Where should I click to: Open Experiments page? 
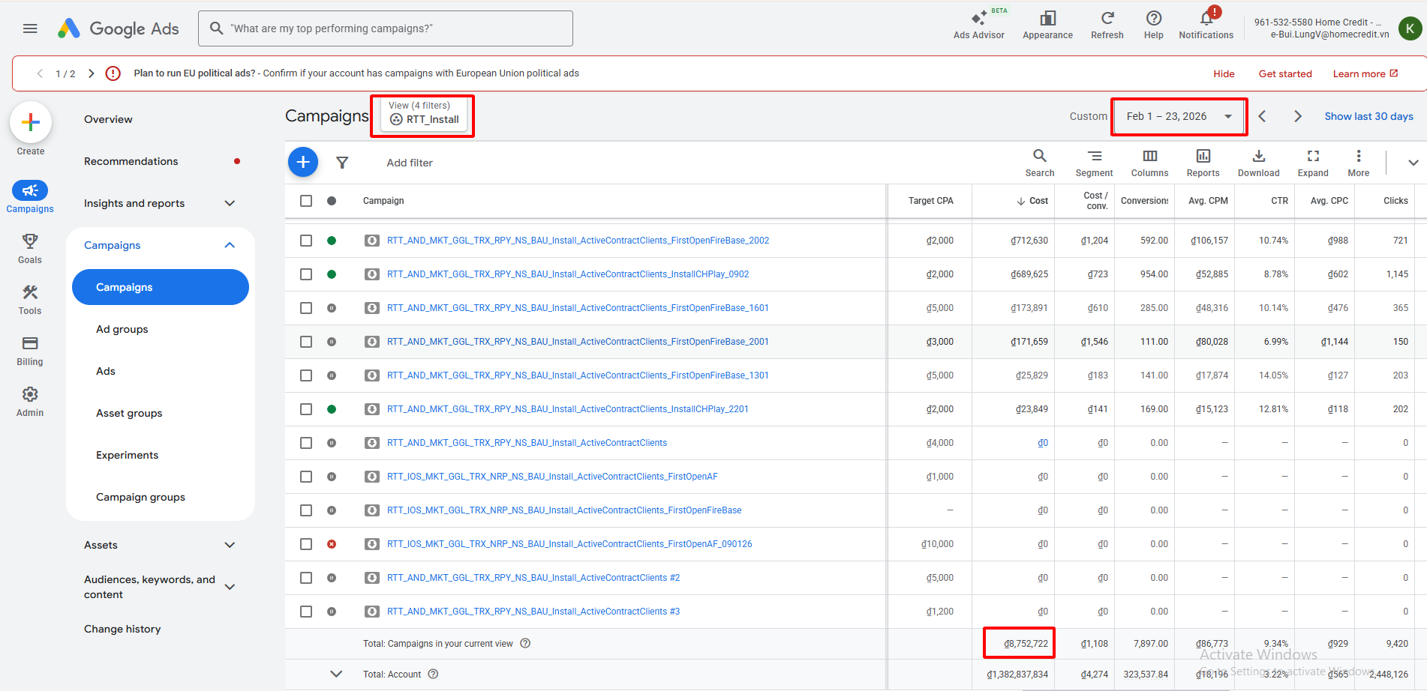pyautogui.click(x=128, y=455)
